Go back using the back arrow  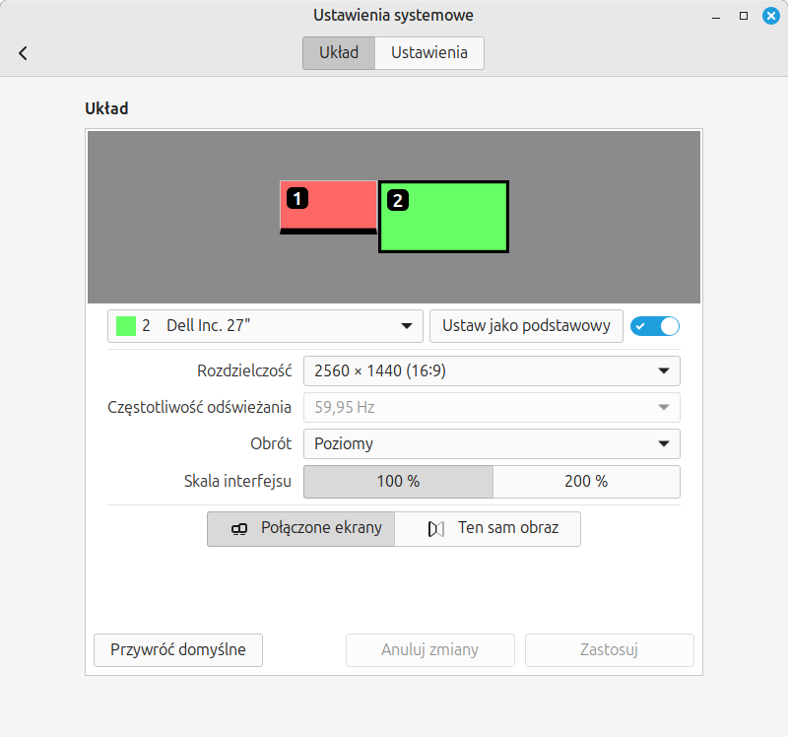click(x=23, y=53)
